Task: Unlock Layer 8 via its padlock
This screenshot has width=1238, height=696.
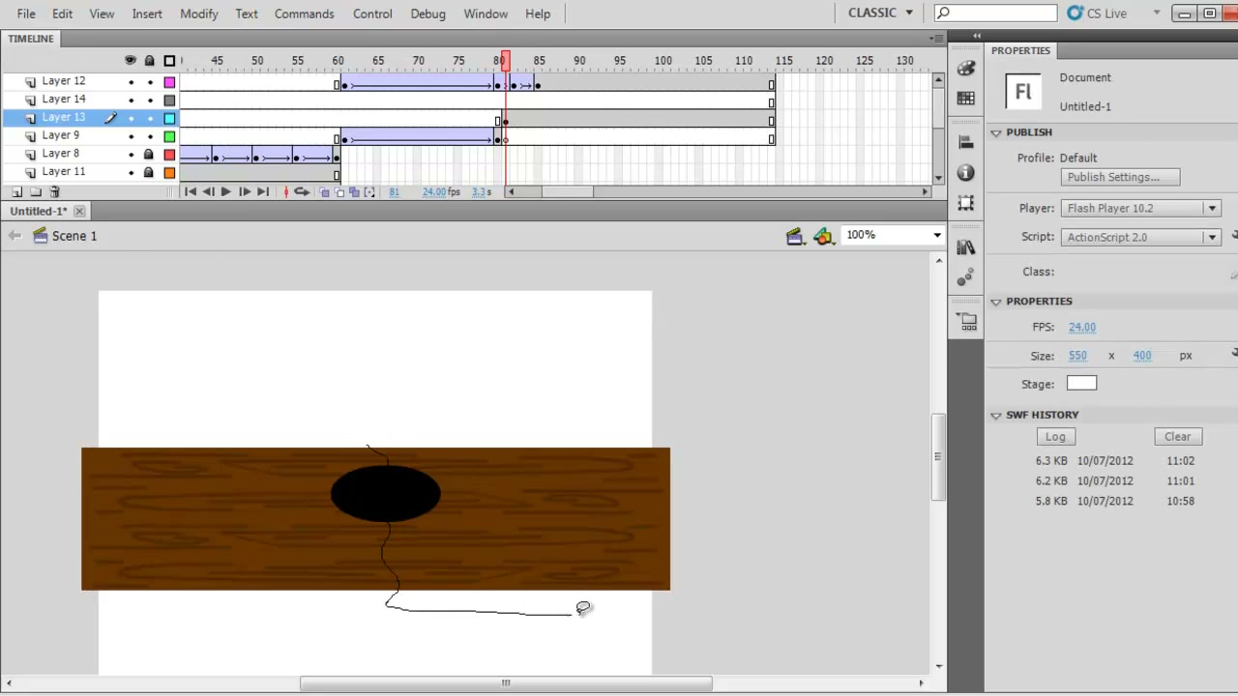Action: [x=149, y=154]
